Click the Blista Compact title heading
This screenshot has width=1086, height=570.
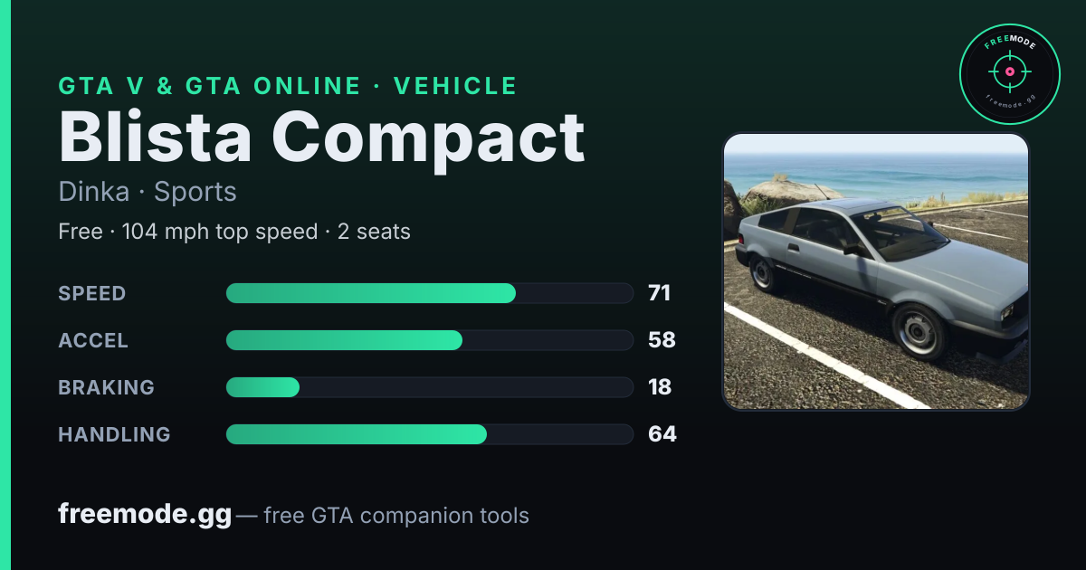click(321, 138)
